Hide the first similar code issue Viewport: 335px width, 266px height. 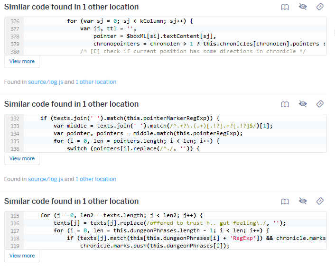[303, 7]
